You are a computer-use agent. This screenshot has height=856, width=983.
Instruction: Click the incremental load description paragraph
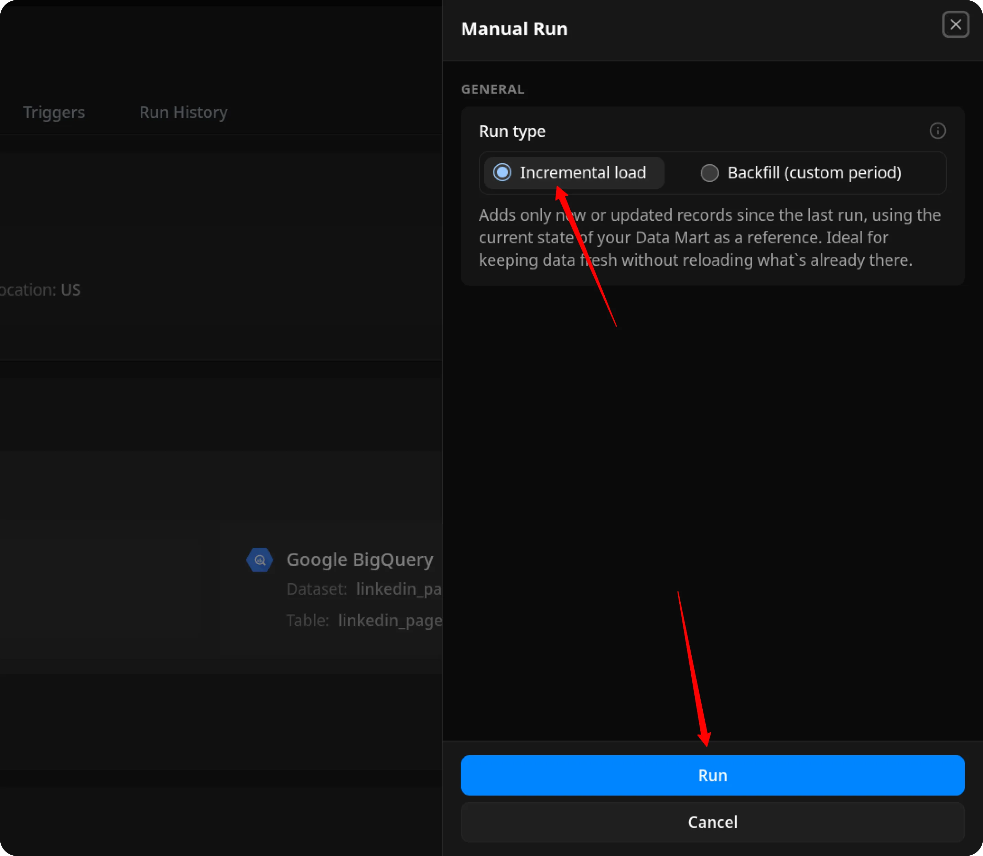click(x=709, y=238)
